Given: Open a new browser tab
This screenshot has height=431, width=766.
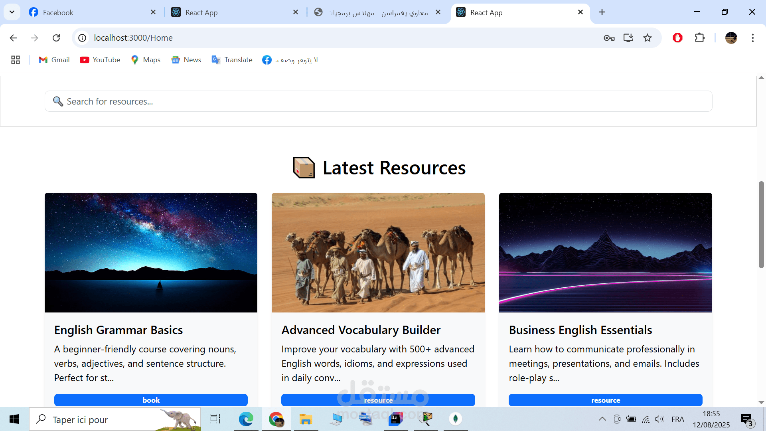Looking at the screenshot, I should [602, 12].
